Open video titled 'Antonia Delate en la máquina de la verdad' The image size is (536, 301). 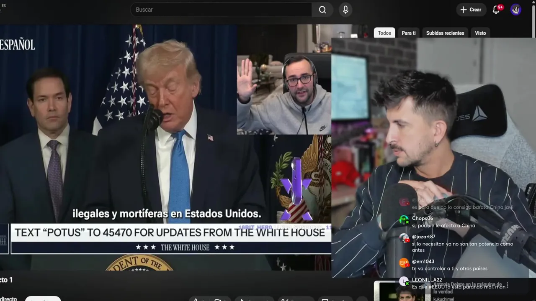pos(467,288)
